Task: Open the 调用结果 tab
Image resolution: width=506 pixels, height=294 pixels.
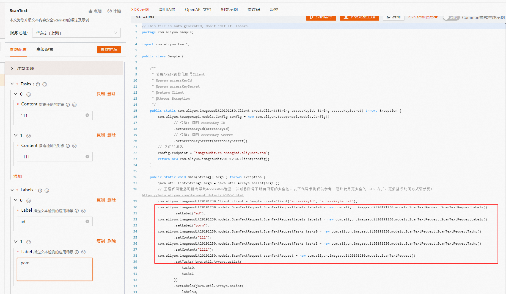Action: 167,10
